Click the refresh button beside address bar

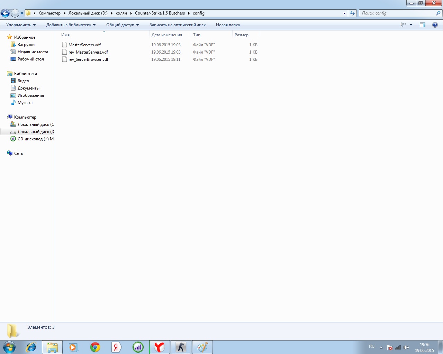(x=352, y=13)
